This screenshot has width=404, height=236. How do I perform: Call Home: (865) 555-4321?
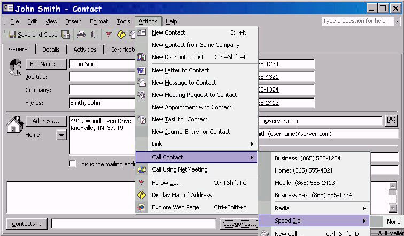(x=314, y=170)
